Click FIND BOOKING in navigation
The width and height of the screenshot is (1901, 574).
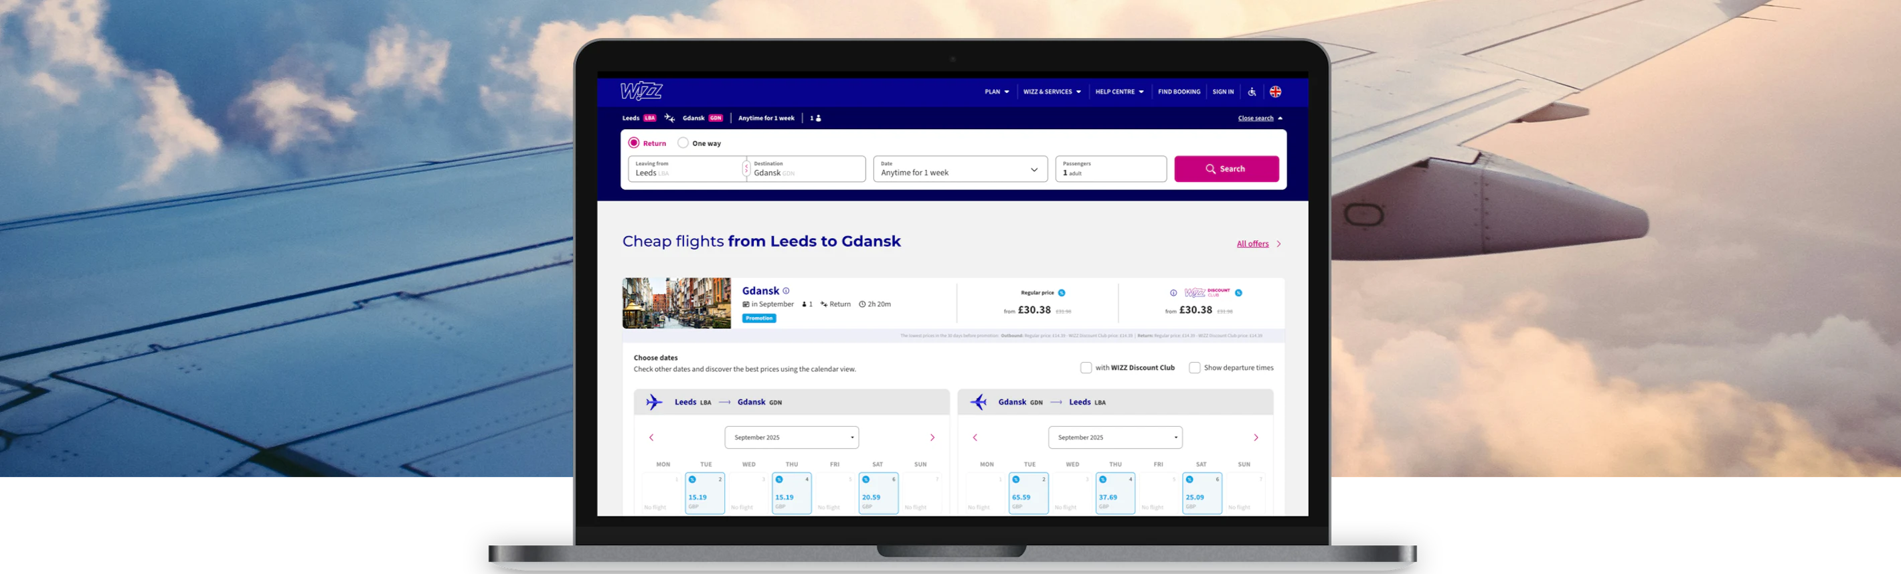[1179, 92]
